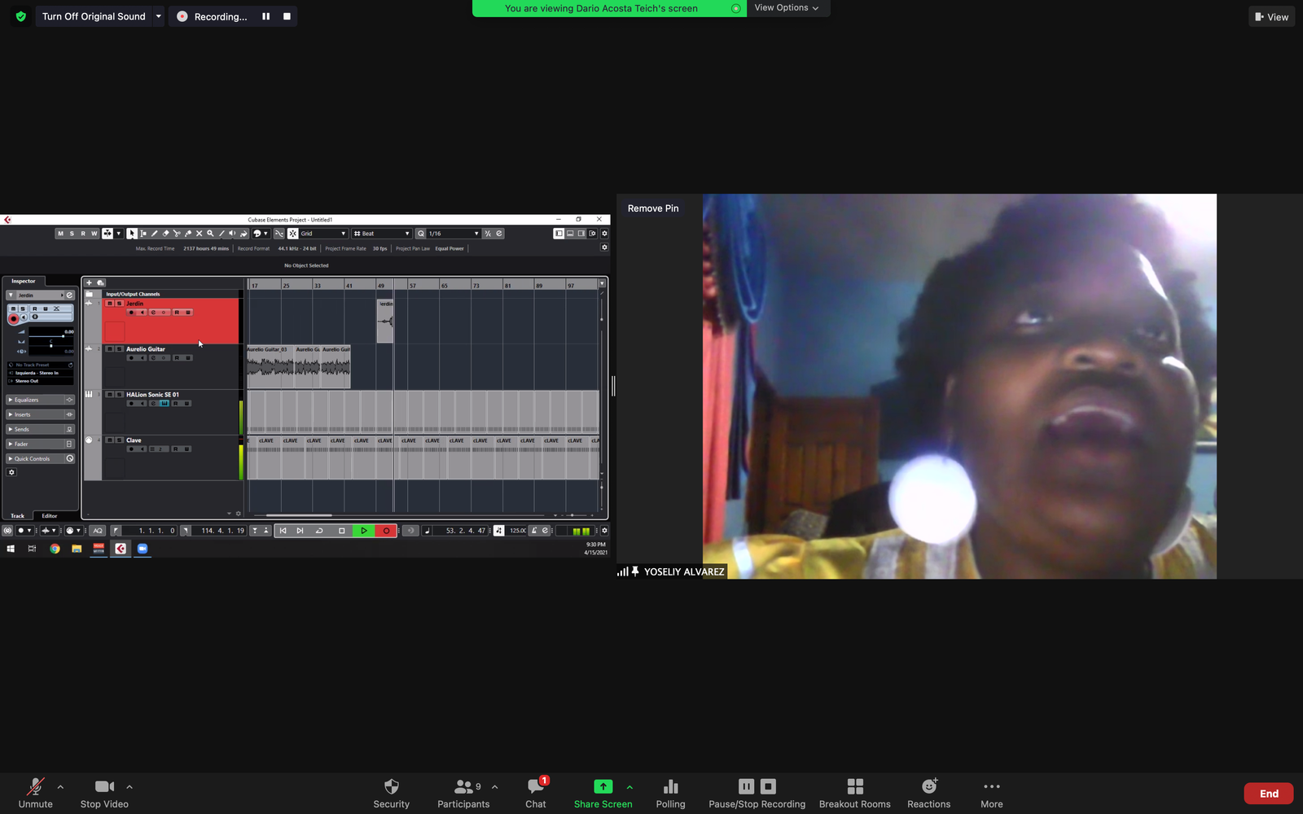Unmute the microphone

pyautogui.click(x=35, y=793)
